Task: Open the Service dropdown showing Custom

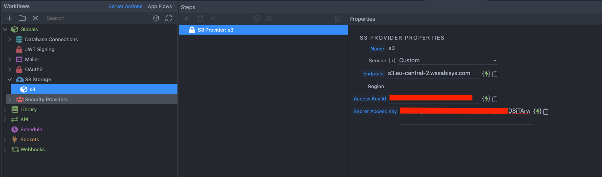Action: [x=447, y=60]
